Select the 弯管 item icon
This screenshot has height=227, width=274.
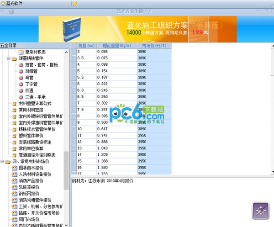21,78
